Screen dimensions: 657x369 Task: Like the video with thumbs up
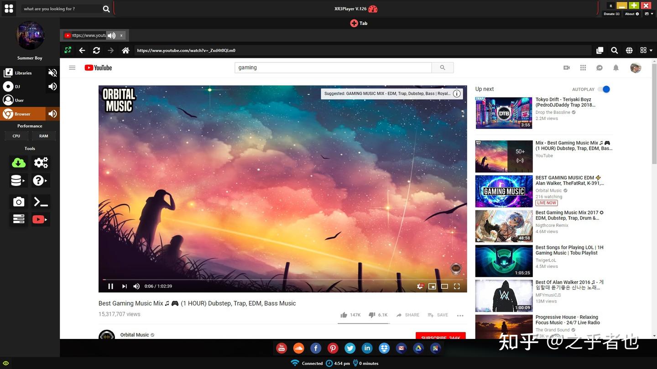tap(344, 315)
